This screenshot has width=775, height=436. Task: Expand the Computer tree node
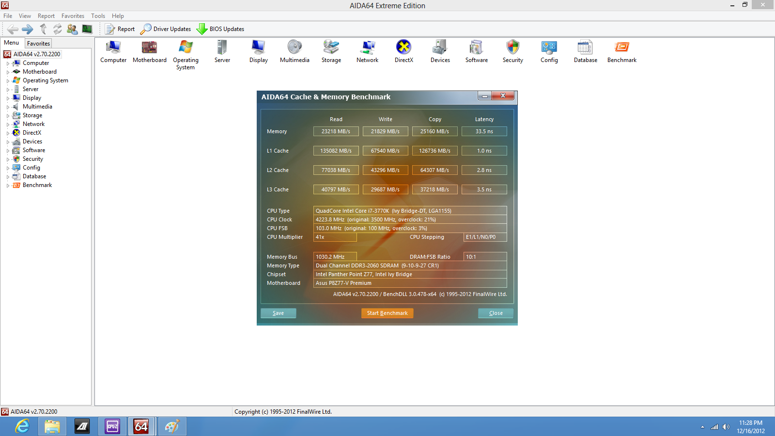(8, 63)
